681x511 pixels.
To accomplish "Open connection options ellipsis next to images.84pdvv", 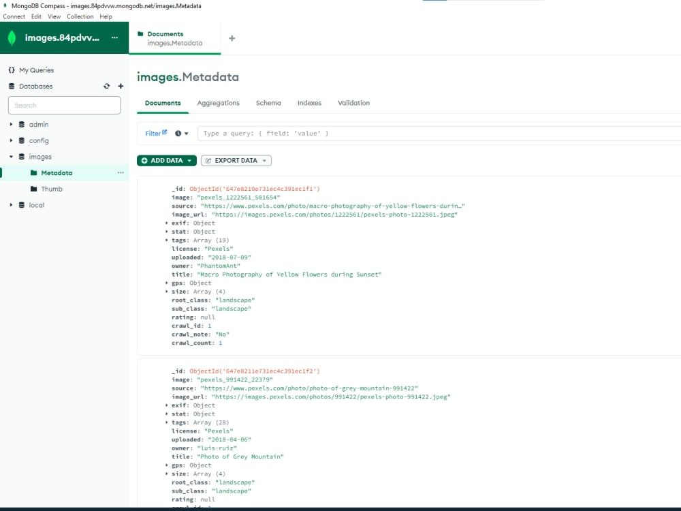I will point(114,37).
